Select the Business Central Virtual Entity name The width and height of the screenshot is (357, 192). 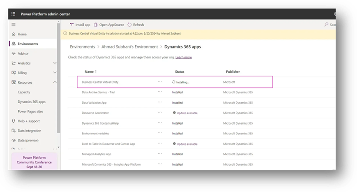(100, 82)
